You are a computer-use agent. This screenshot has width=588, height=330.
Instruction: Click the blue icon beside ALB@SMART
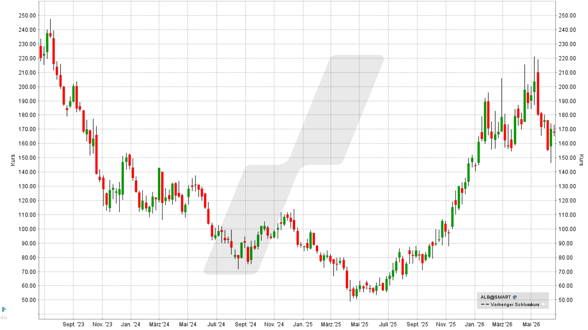515,297
